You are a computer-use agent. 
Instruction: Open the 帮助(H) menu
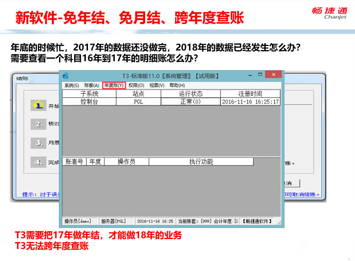(177, 85)
